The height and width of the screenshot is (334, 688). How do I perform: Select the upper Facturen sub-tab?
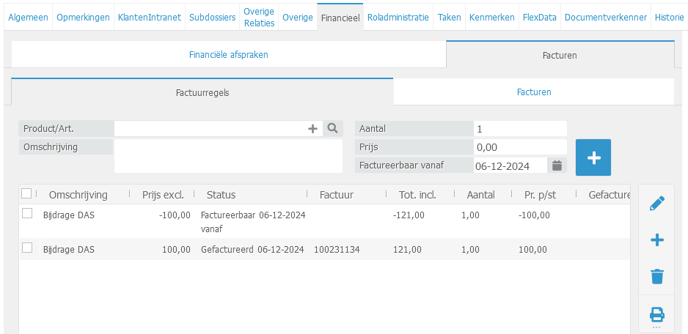tap(560, 55)
